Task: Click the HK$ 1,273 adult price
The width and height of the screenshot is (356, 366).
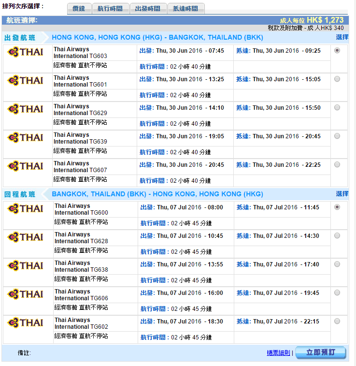Action: tap(325, 20)
